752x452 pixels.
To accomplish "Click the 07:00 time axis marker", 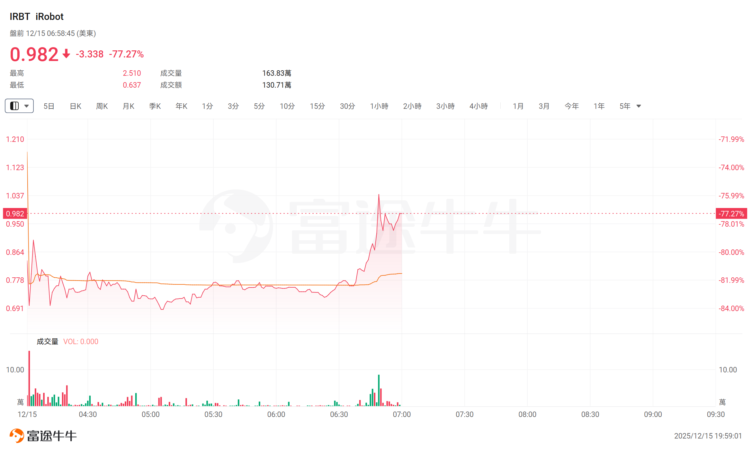I will tap(402, 414).
